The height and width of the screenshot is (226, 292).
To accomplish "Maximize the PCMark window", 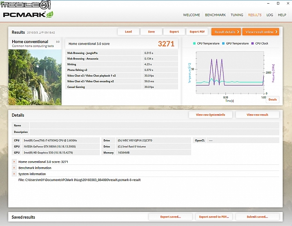I will tap(278, 3).
